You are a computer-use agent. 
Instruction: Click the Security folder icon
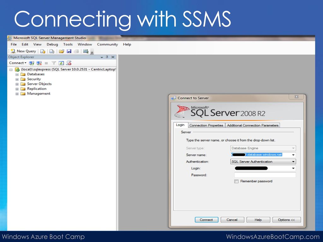tap(23, 79)
